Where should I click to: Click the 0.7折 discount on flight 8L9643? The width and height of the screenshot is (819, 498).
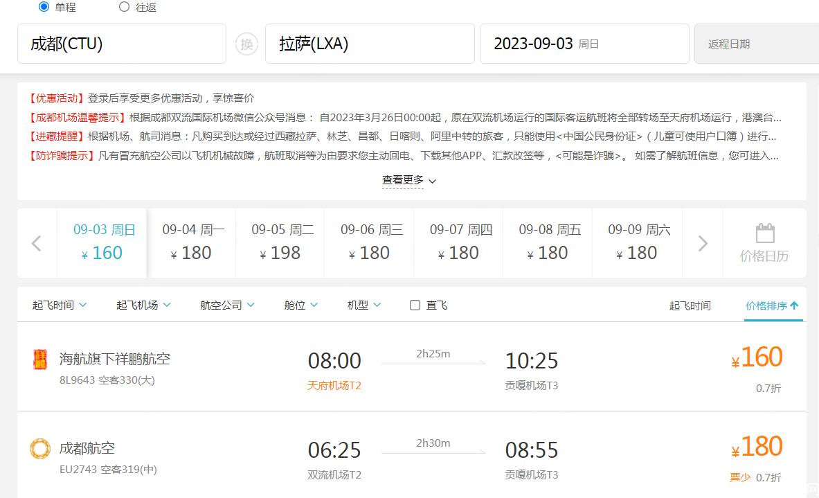768,389
